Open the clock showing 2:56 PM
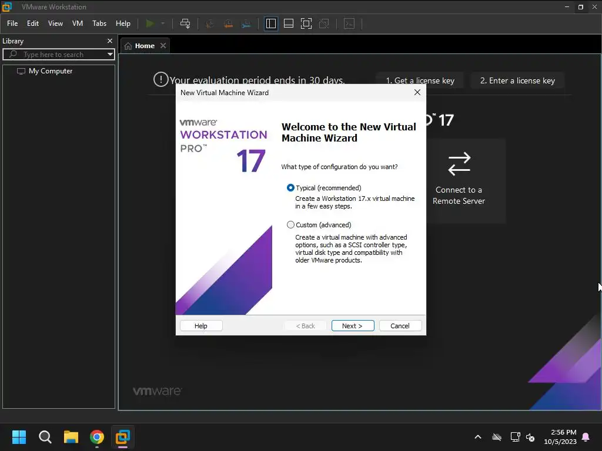This screenshot has height=451, width=602. click(560, 437)
